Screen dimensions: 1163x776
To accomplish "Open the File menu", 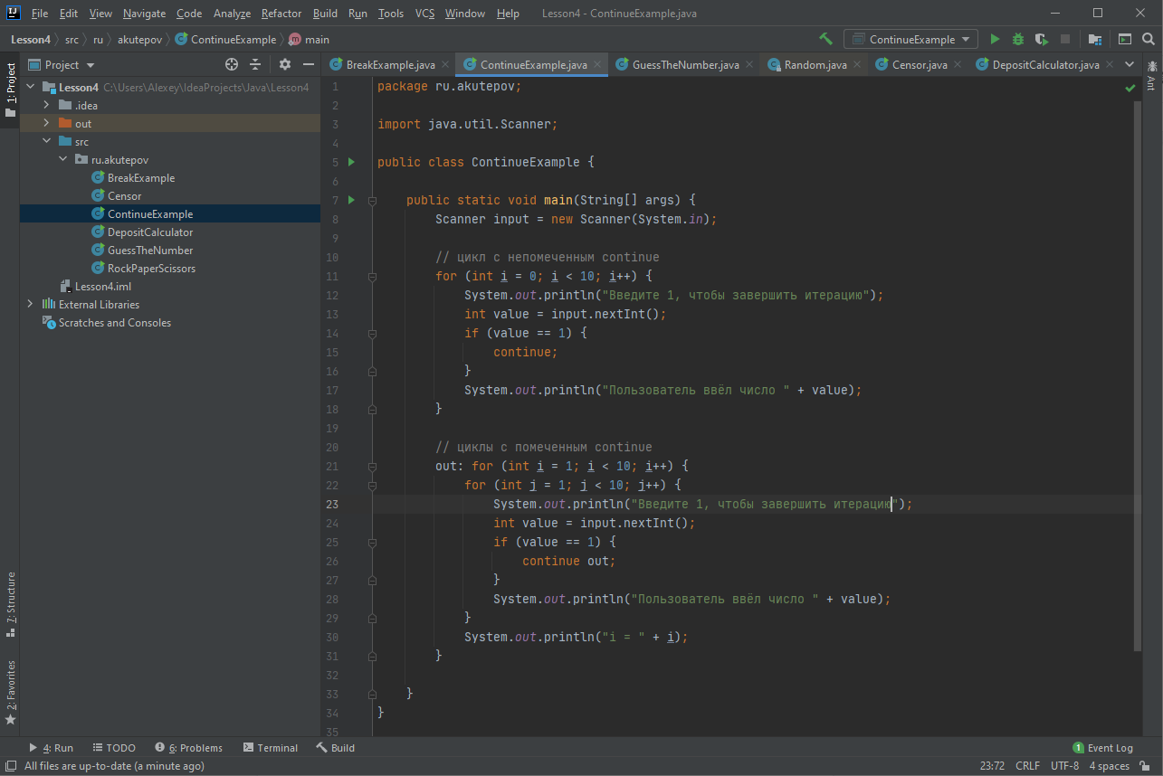I will tap(40, 14).
